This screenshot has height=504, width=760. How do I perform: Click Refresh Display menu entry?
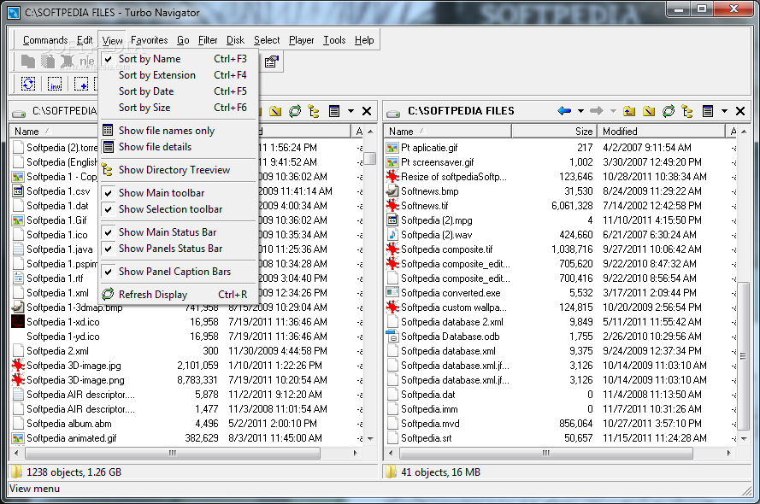pyautogui.click(x=179, y=295)
